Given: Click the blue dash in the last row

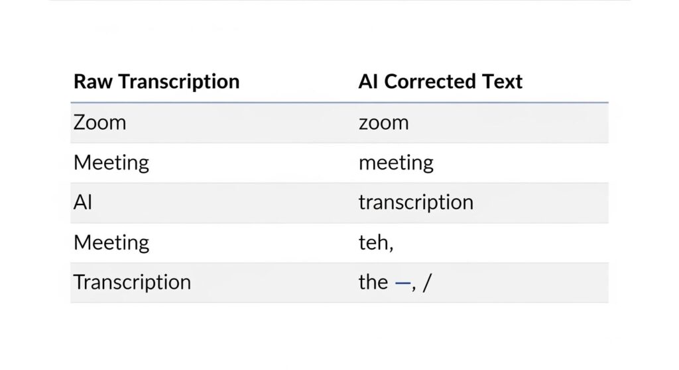Looking at the screenshot, I should 402,283.
